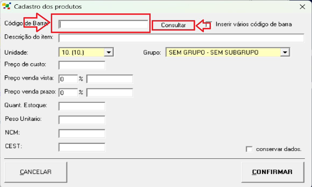Click the CANCELAR button
Screen dimensions: 312x187
pos(36,172)
